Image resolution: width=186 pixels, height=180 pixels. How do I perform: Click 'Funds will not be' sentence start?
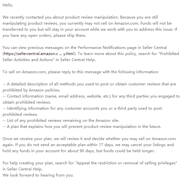tap(156, 23)
